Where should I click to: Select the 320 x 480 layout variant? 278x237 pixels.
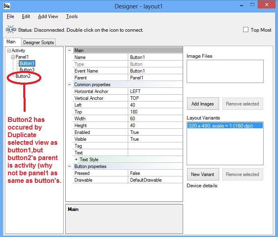(225, 126)
